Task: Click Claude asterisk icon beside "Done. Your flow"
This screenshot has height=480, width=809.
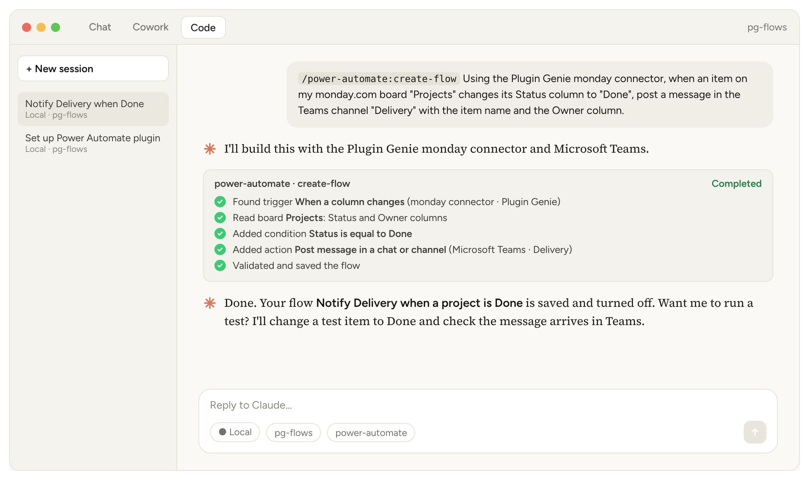Action: [210, 303]
